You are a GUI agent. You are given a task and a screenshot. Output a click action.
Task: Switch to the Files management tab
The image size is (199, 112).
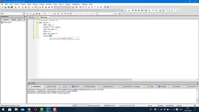(x=20, y=20)
